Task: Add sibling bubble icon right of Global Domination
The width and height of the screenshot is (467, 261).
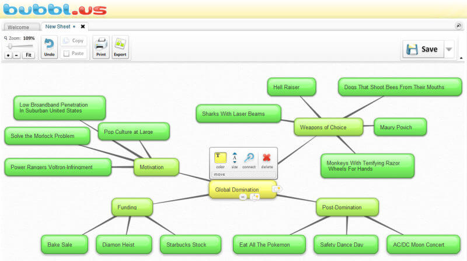Action: click(277, 189)
